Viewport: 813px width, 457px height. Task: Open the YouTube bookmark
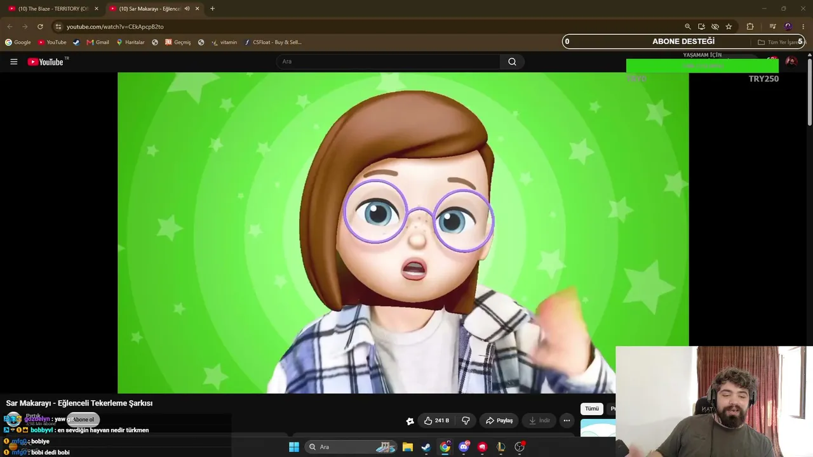pyautogui.click(x=52, y=43)
